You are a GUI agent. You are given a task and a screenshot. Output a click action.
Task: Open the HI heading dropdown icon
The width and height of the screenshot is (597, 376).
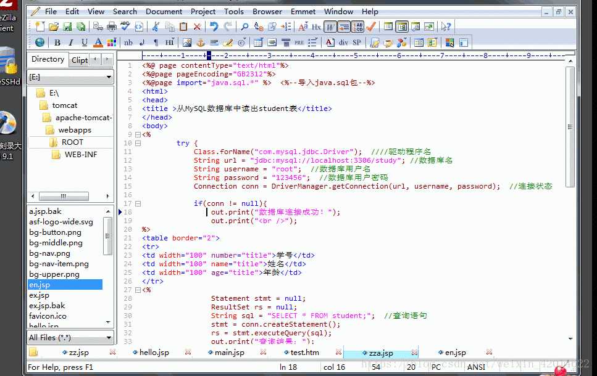tap(170, 43)
